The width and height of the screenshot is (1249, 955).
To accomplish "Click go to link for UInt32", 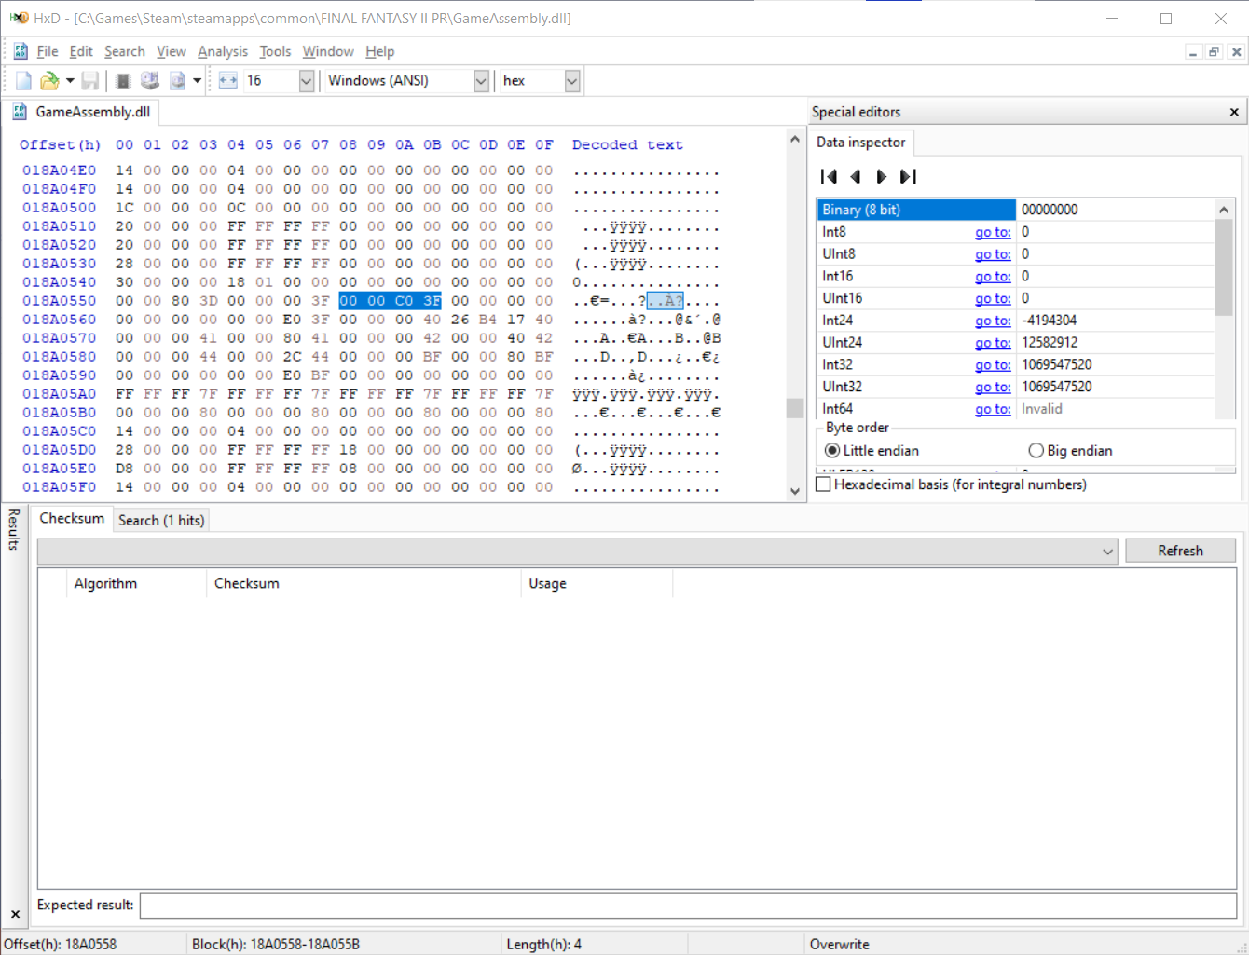I will tap(993, 387).
